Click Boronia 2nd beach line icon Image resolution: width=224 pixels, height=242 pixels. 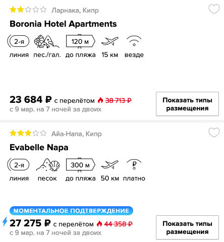tap(18, 41)
